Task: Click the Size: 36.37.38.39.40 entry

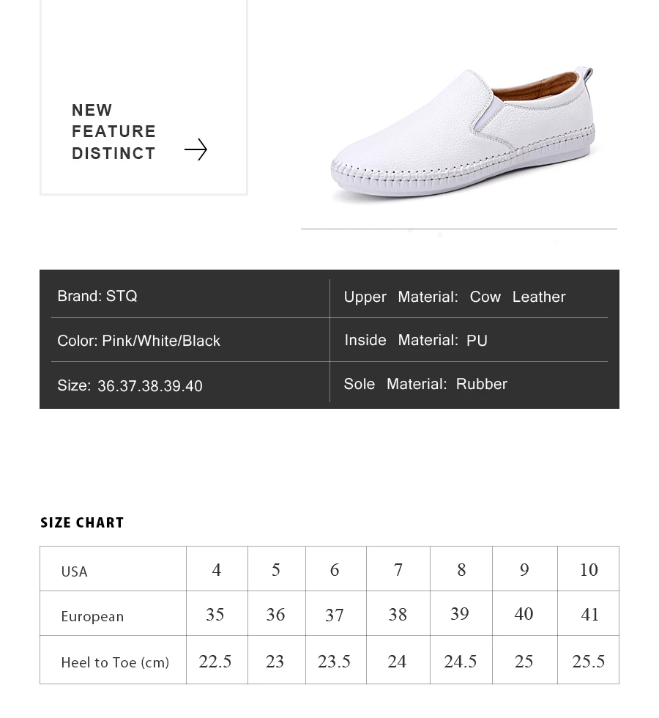Action: point(130,385)
